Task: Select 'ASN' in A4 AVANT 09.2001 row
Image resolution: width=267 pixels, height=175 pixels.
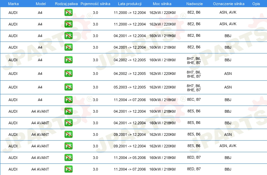Action: (228, 134)
